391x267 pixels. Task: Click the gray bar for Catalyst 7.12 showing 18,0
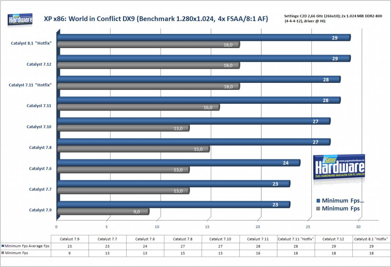click(x=148, y=65)
